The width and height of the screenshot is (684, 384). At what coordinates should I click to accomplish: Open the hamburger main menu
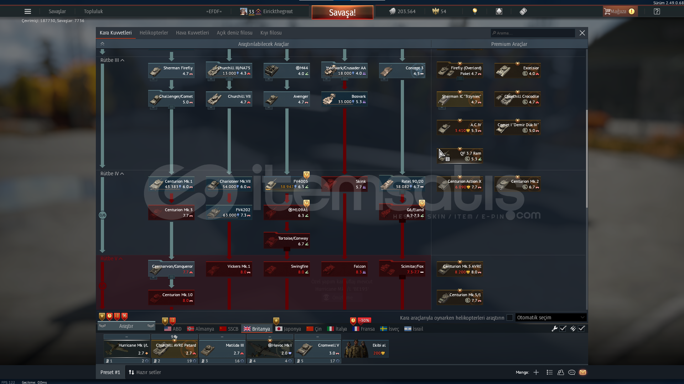(x=27, y=11)
